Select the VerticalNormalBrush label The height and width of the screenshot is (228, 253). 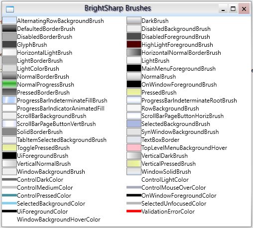44,164
